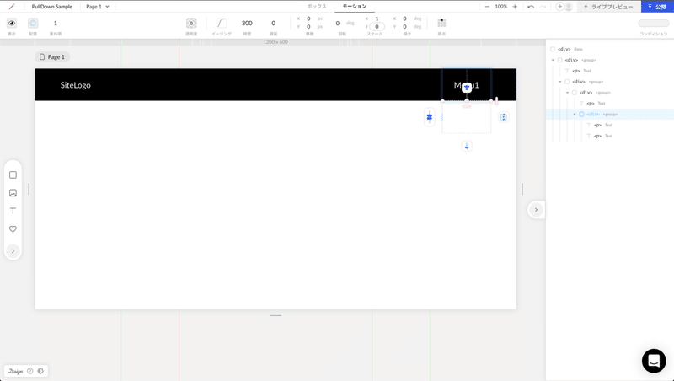Click the blue 公開 publish button
The image size is (674, 381).
click(657, 7)
